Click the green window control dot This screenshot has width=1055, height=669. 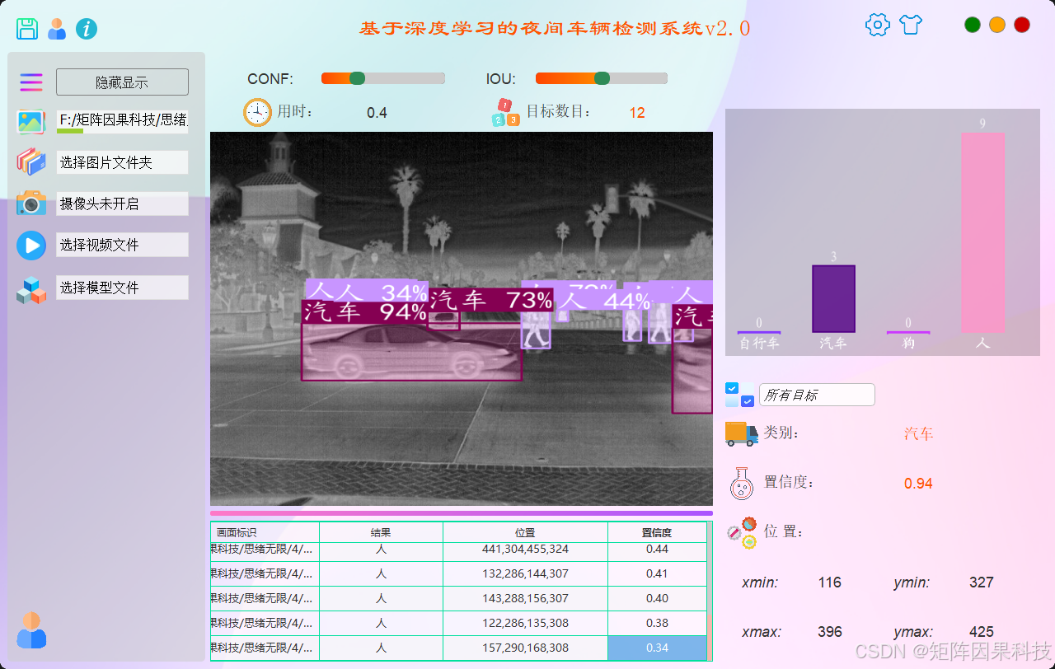(x=973, y=25)
